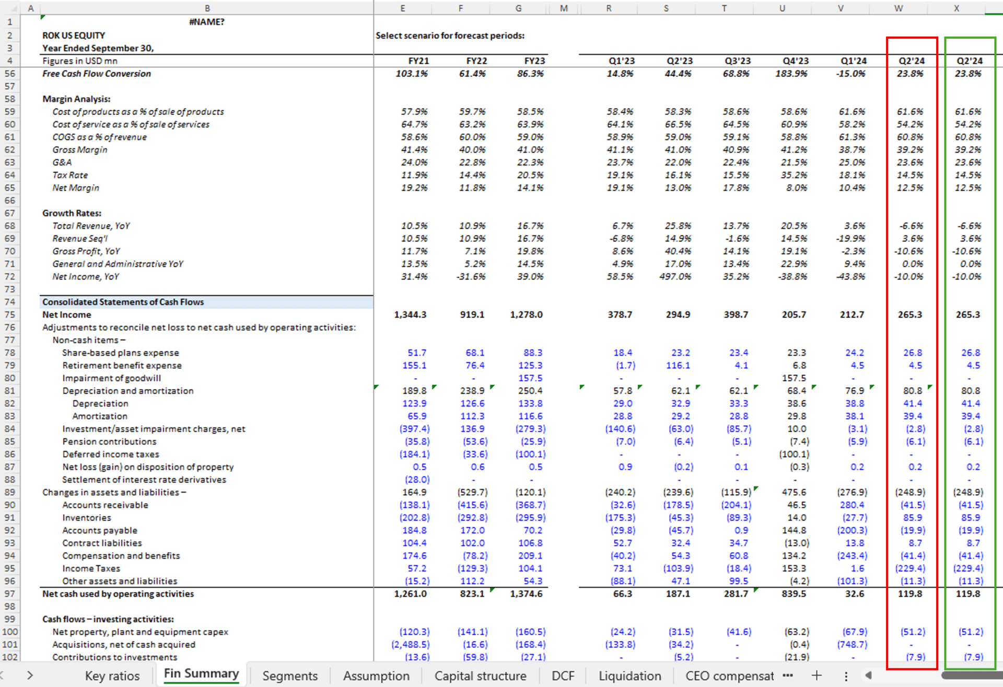1003x687 pixels.
Task: Select FY23 Net Income cell 1,278.0
Action: tap(526, 315)
